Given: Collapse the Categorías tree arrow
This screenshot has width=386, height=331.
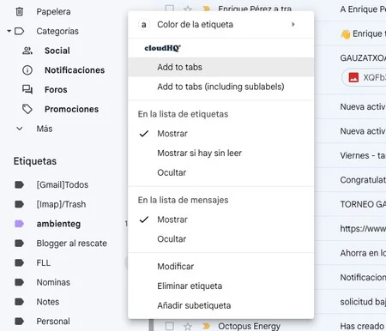Looking at the screenshot, I should click(x=9, y=31).
